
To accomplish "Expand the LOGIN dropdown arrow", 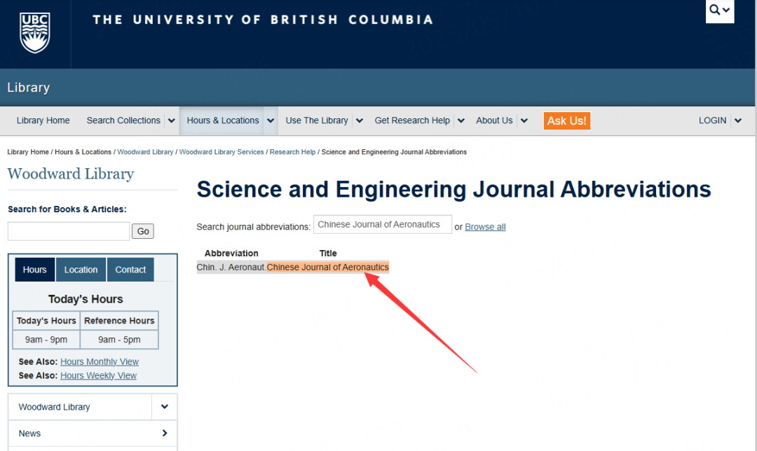I will point(737,120).
